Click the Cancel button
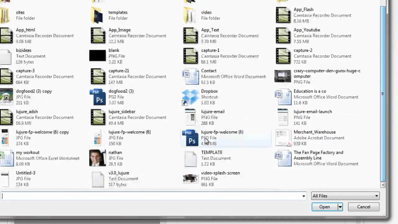398x224 pixels. [x=363, y=207]
